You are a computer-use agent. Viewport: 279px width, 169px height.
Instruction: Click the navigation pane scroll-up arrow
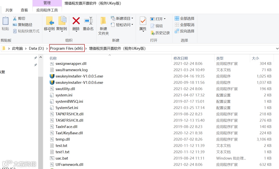(x=41, y=57)
